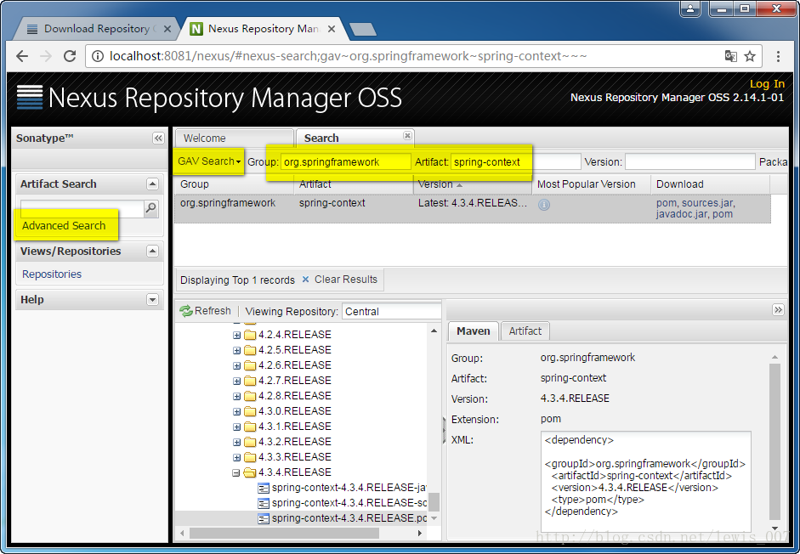The image size is (800, 554).
Task: Open Advanced Search link
Action: coord(64,225)
